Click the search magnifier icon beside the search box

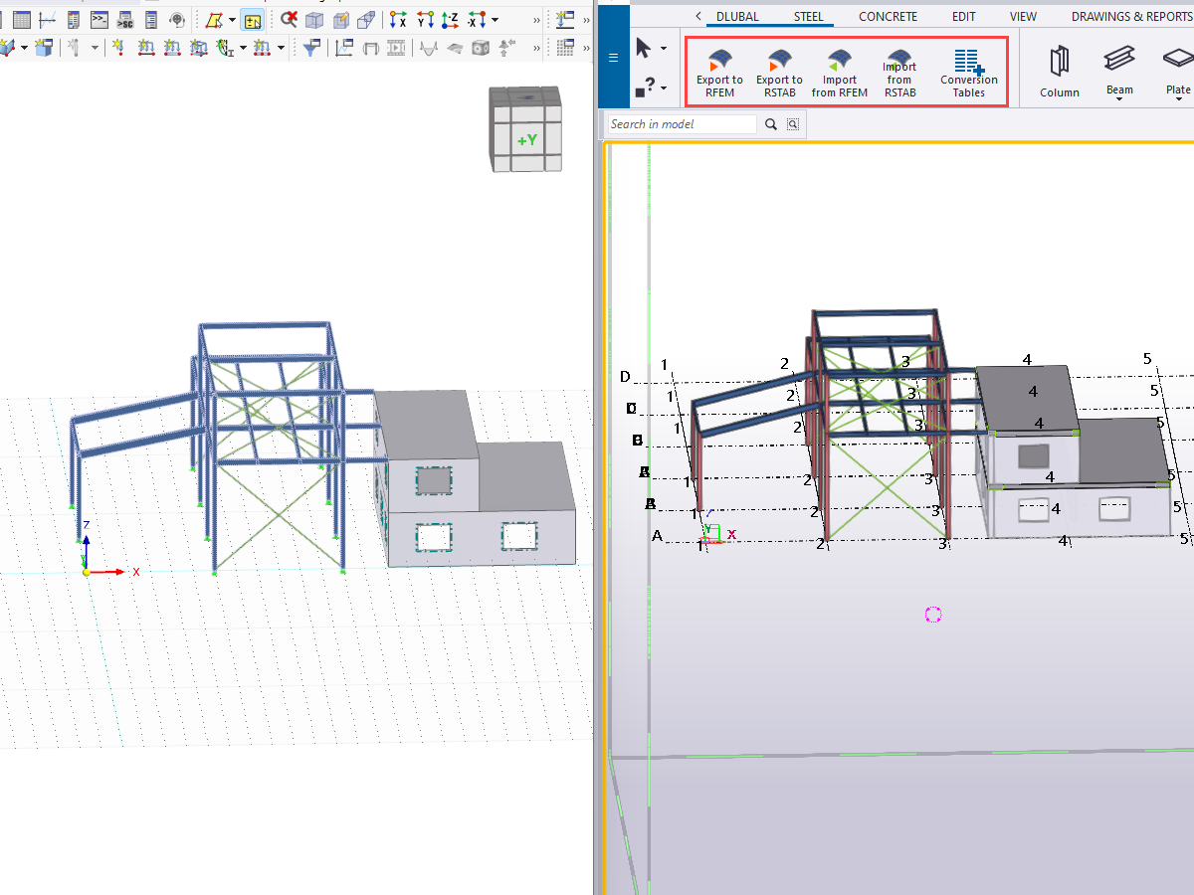tap(769, 123)
